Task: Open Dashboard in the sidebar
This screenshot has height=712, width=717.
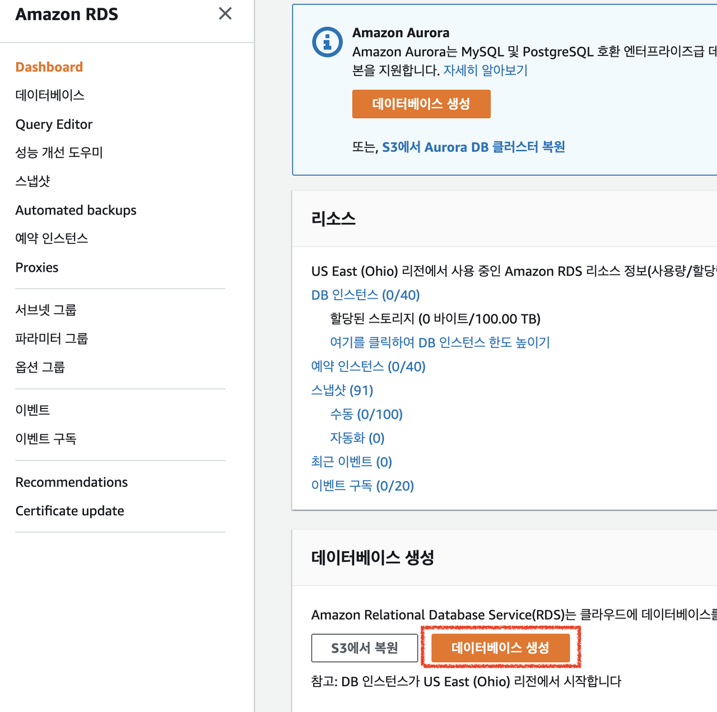Action: (x=49, y=67)
